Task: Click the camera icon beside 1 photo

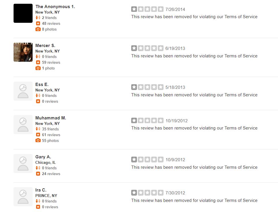Action: click(x=38, y=68)
